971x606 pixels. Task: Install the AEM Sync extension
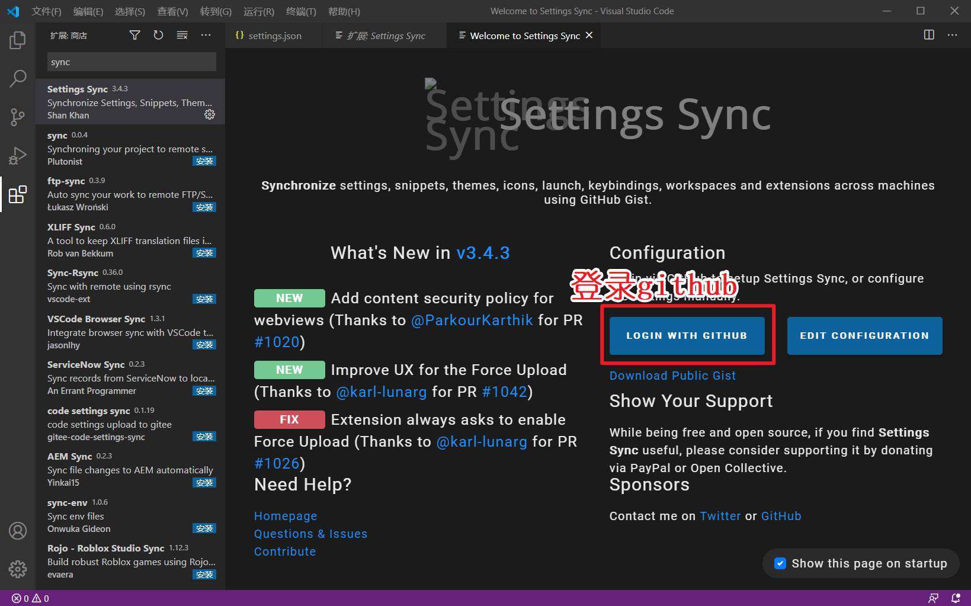(204, 483)
